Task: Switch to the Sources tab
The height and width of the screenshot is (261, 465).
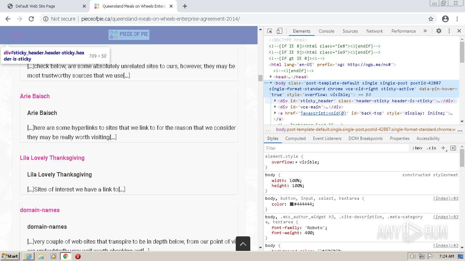Action: [350, 31]
